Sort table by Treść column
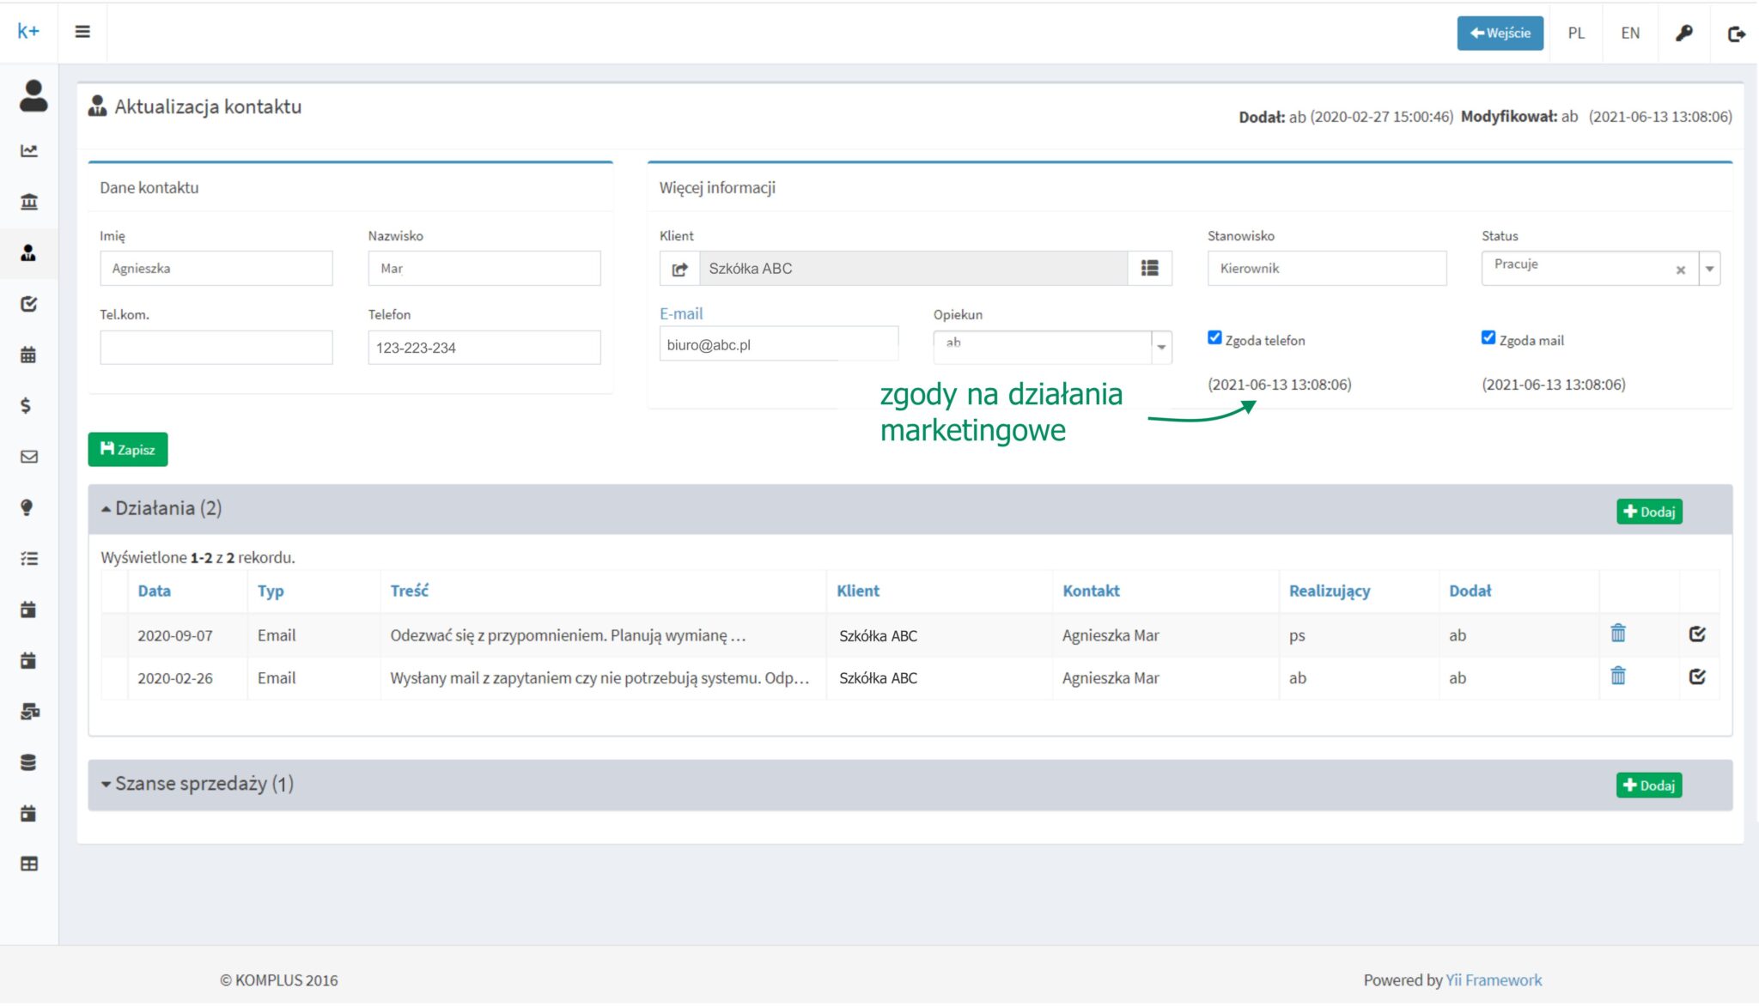The width and height of the screenshot is (1759, 1007). point(410,591)
